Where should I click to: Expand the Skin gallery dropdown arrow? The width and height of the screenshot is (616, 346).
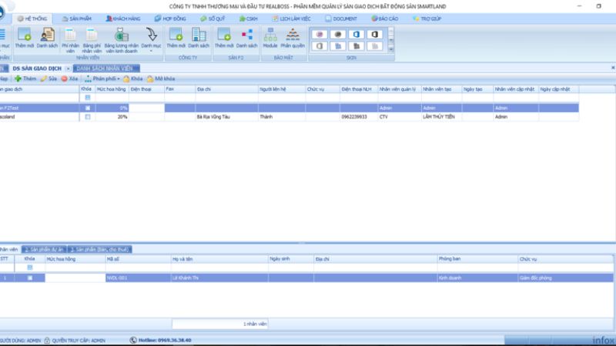(390, 46)
